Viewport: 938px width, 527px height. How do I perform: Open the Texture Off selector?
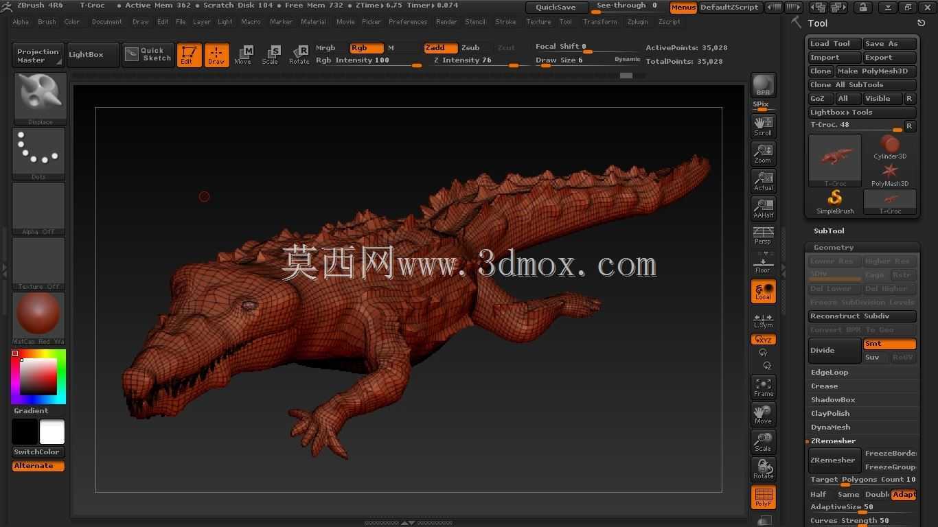pos(38,263)
